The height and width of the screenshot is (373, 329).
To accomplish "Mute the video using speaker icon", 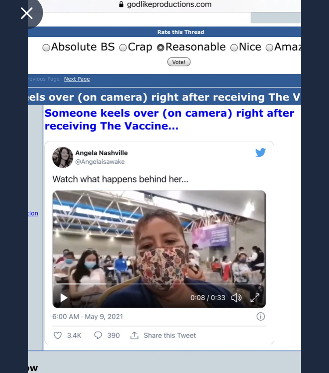I will pyautogui.click(x=236, y=298).
